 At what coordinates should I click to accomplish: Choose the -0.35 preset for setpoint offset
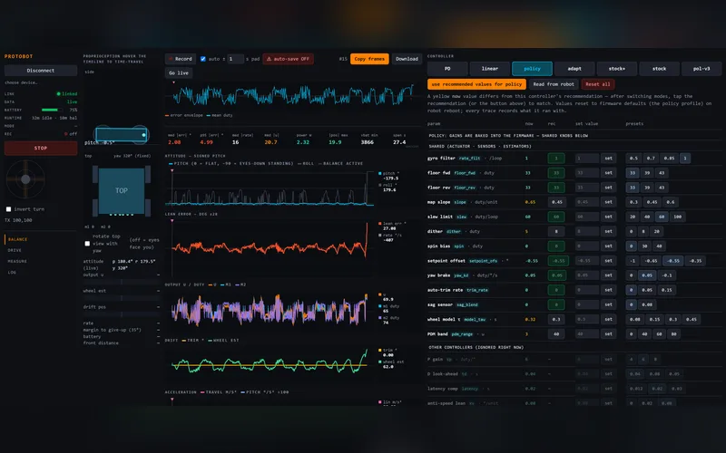tap(695, 261)
